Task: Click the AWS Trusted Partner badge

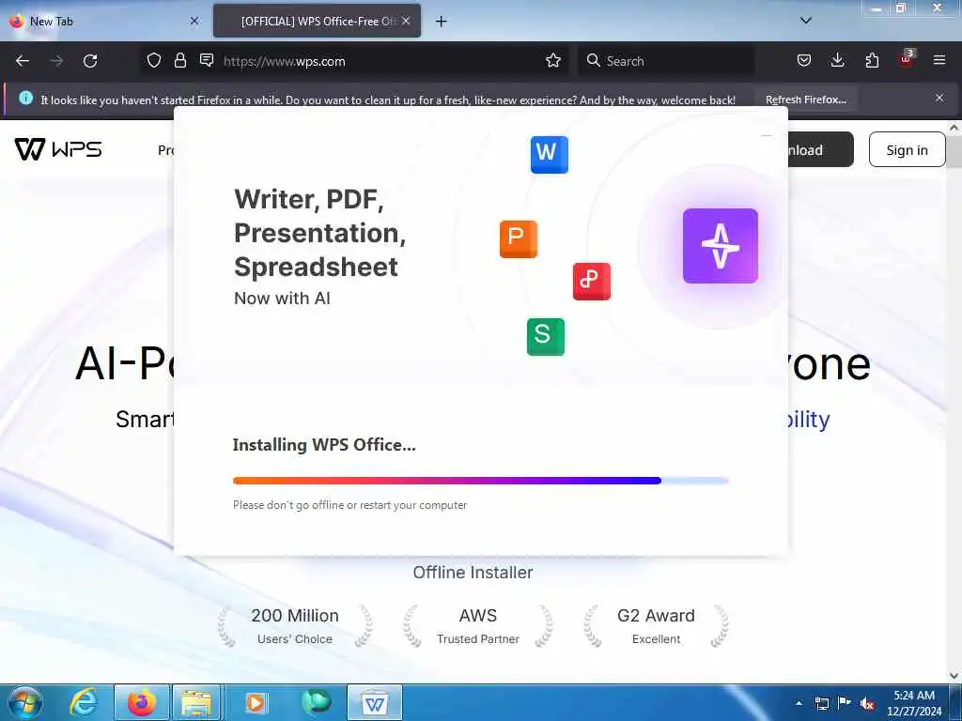Action: (478, 626)
